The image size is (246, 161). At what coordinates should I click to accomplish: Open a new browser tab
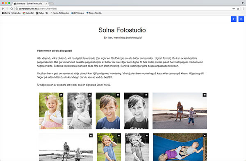click(52, 4)
